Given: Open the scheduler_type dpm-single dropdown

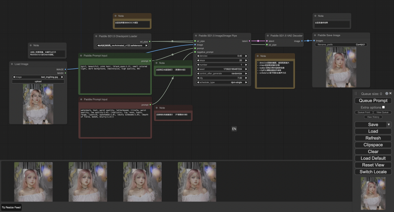Looking at the screenshot, I should [222, 82].
